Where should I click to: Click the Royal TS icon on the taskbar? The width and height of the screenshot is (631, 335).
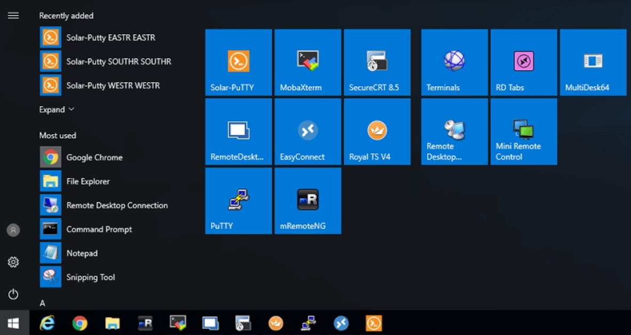(x=275, y=323)
